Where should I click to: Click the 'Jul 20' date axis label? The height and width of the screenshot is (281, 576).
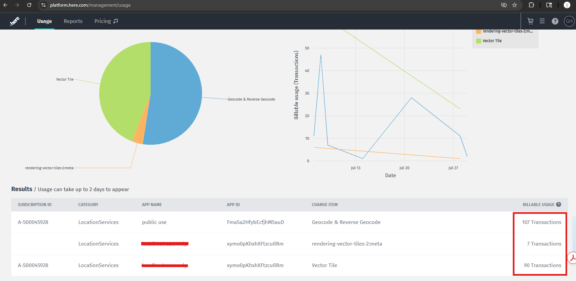coord(404,168)
